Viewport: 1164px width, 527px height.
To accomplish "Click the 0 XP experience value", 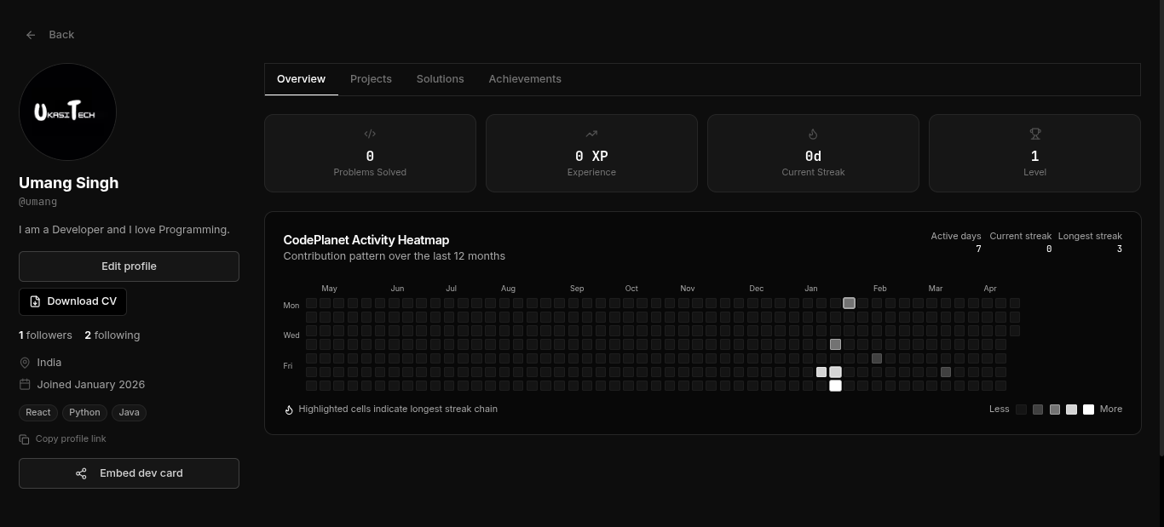I will point(591,156).
